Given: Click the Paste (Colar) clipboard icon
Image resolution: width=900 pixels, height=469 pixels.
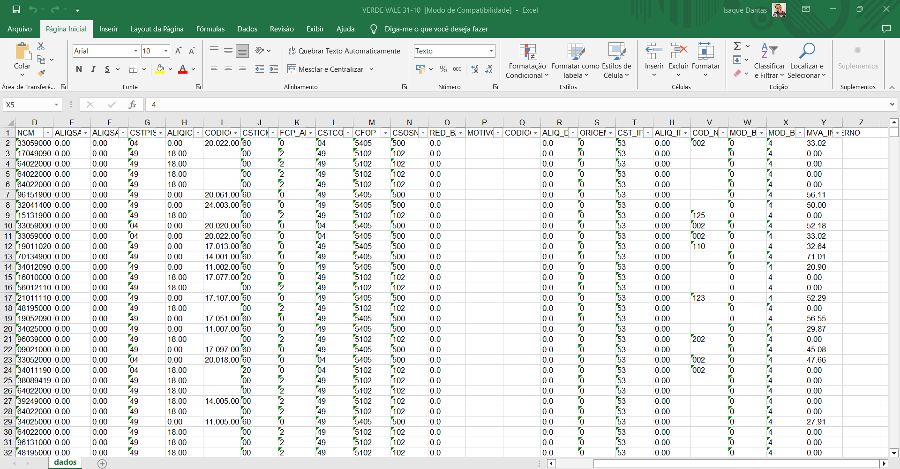Looking at the screenshot, I should (x=22, y=51).
